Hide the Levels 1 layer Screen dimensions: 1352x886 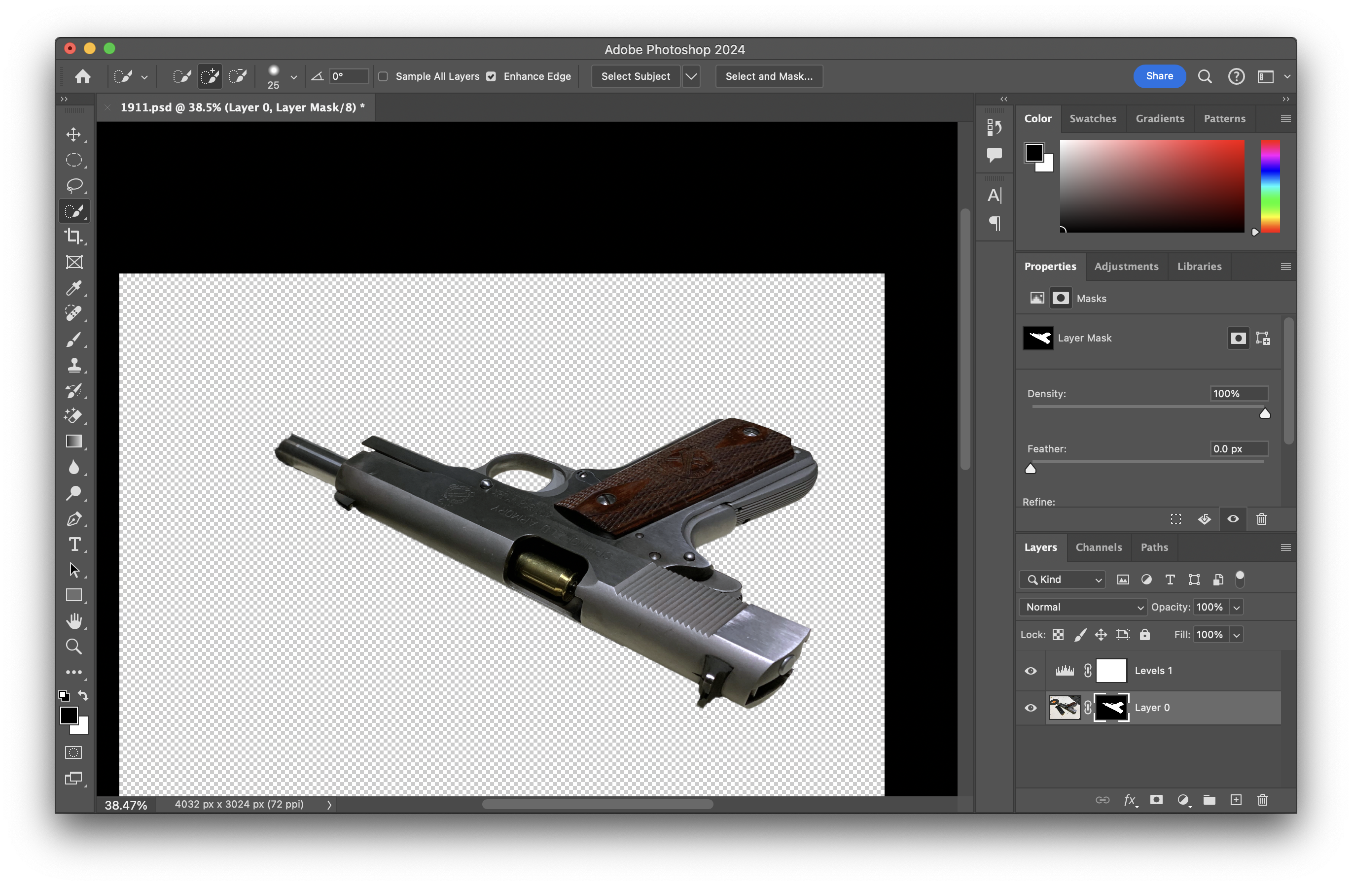click(1031, 671)
